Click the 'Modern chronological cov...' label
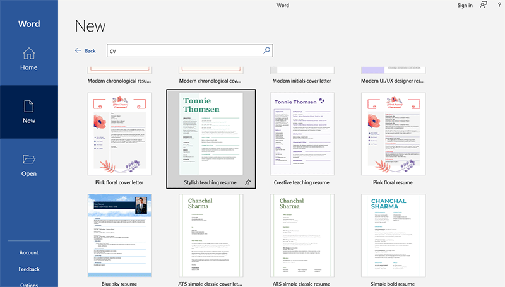This screenshot has height=287, width=505. [210, 81]
